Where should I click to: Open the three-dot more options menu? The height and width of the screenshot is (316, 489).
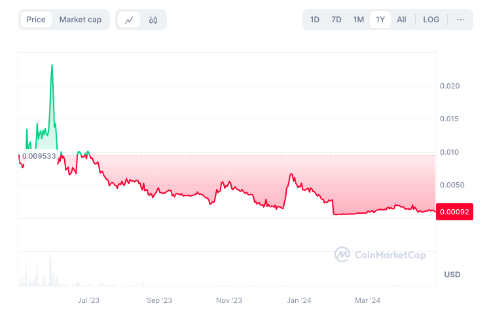pyautogui.click(x=461, y=20)
